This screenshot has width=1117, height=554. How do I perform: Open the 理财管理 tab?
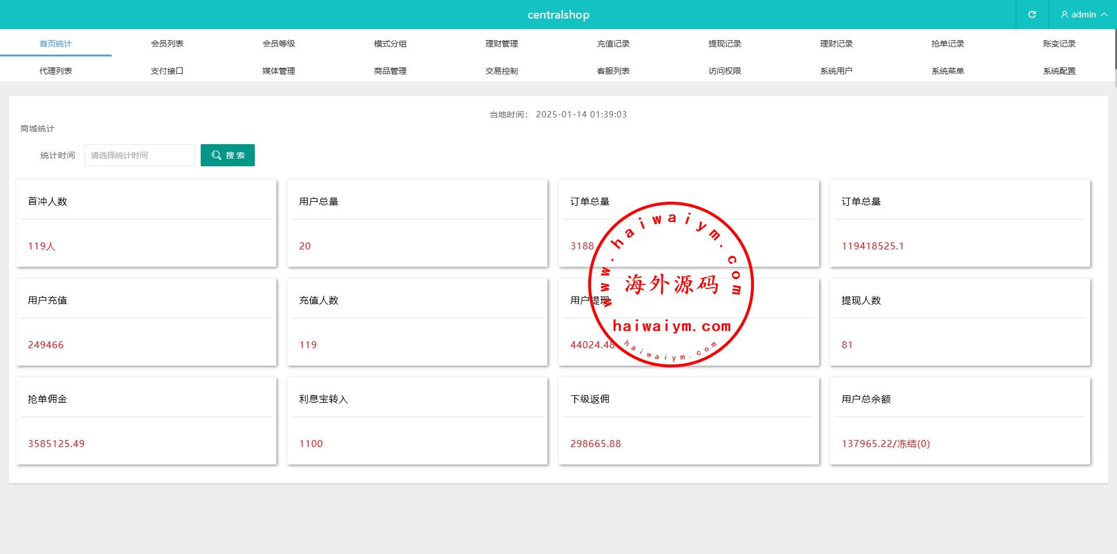tap(501, 44)
